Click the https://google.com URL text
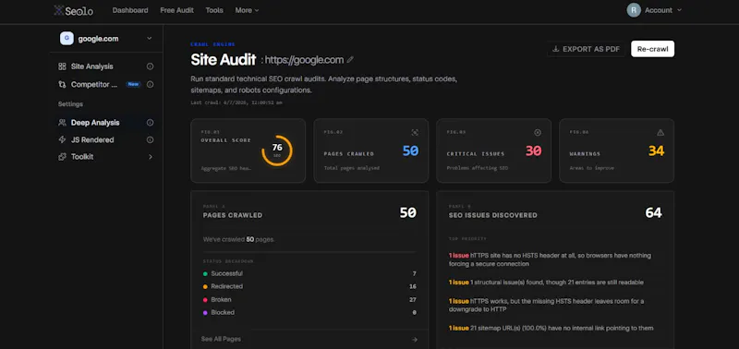 pos(304,60)
